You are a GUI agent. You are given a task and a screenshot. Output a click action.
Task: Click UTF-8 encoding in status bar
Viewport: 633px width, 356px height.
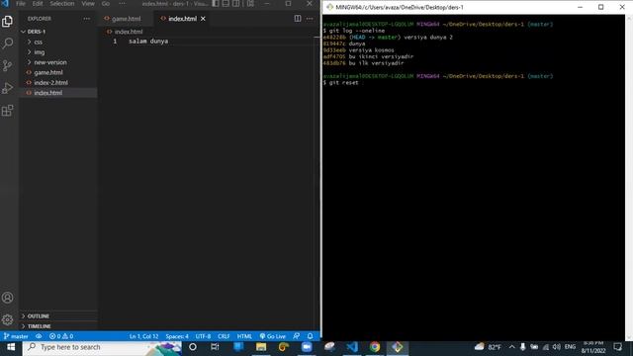click(x=203, y=336)
